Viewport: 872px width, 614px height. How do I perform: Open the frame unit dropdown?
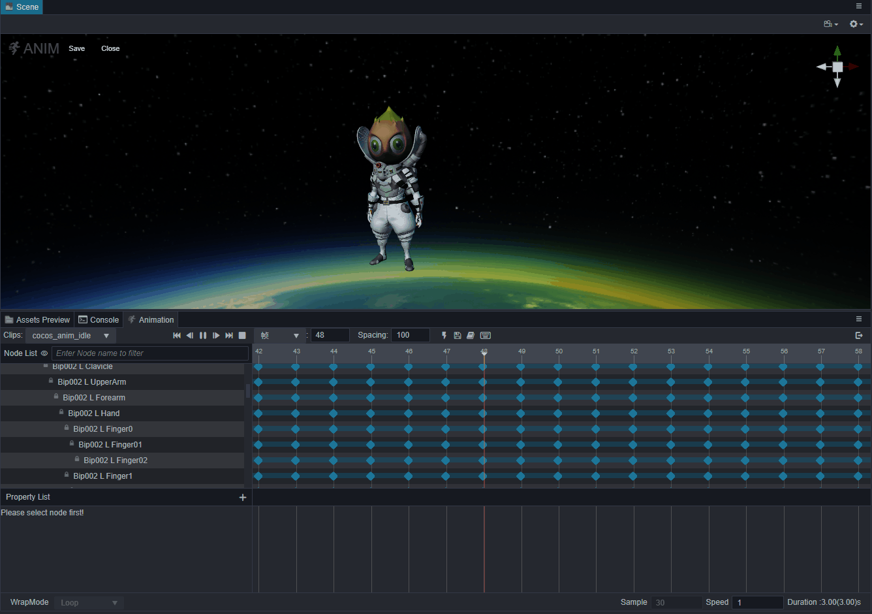pyautogui.click(x=279, y=336)
